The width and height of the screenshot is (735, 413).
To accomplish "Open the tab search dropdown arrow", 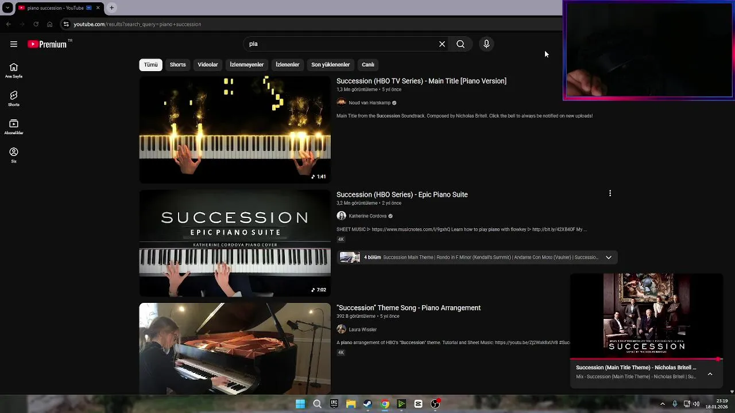I will point(7,7).
